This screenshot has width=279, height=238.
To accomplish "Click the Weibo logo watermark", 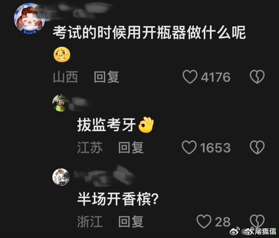I will coord(235,231).
